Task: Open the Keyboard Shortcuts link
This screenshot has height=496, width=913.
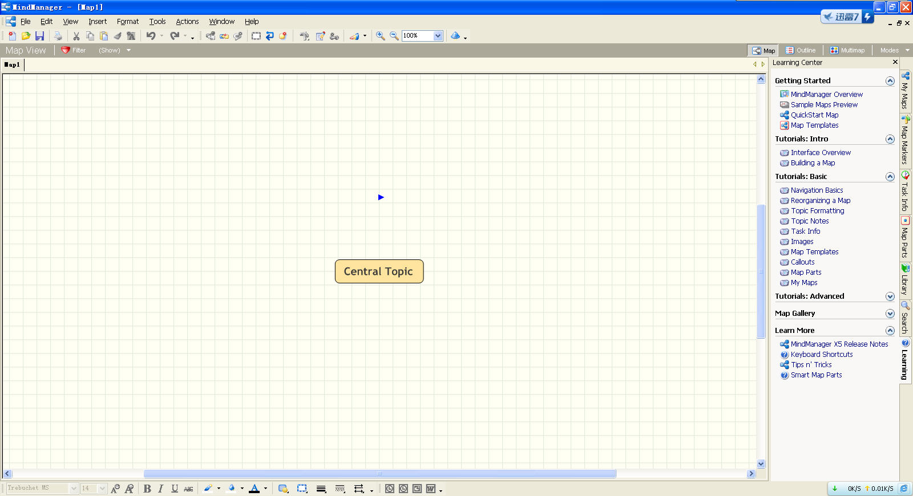Action: [x=821, y=355]
